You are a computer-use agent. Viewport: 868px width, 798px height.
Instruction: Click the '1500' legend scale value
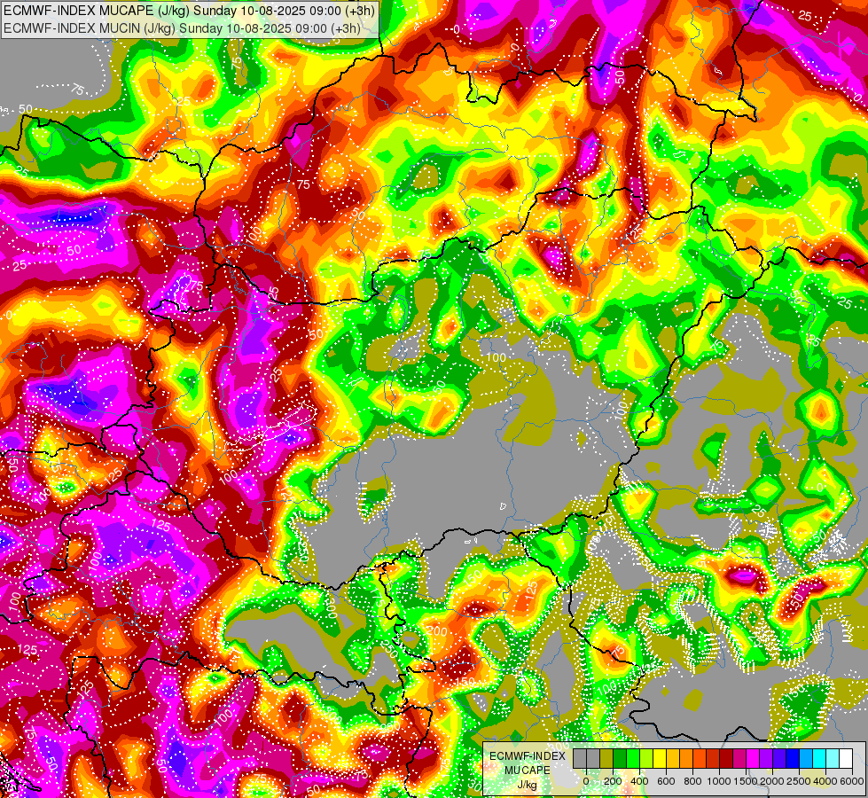tap(746, 781)
